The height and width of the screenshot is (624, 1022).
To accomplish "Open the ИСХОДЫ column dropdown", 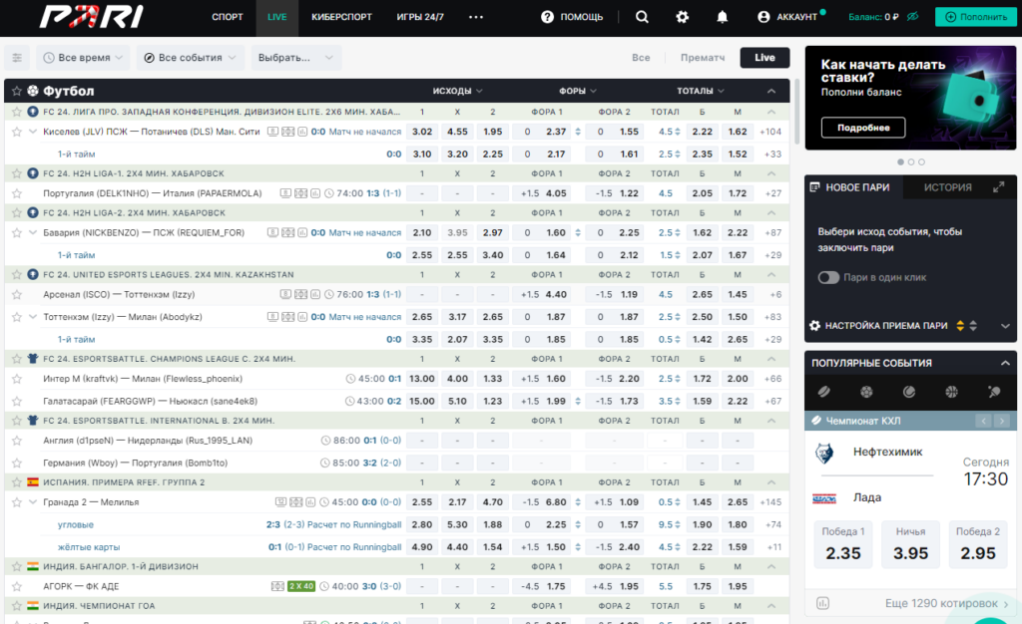I will tap(457, 91).
